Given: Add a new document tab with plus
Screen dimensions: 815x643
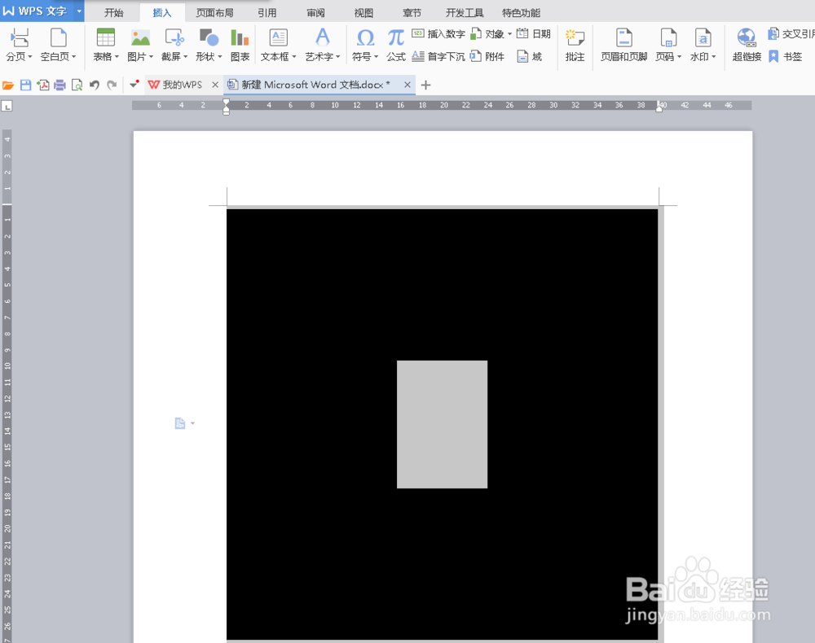Looking at the screenshot, I should point(425,85).
